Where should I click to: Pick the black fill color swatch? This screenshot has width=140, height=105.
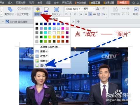37,24
